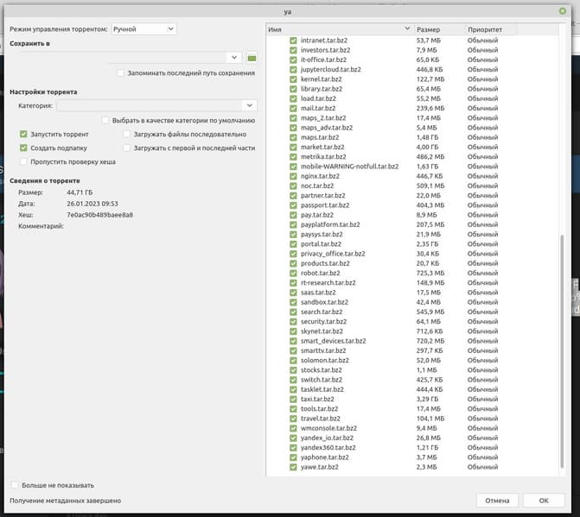This screenshot has width=580, height=517.
Task: Select solomon.tar.bz2 file name
Action: coord(325,361)
